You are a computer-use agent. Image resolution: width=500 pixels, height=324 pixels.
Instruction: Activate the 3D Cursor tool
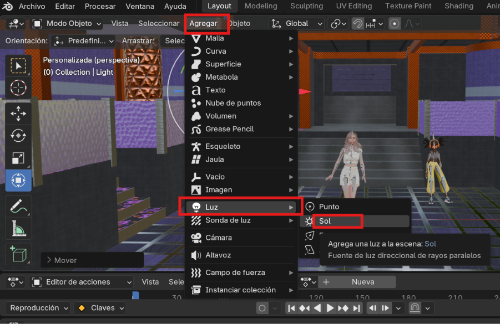coord(18,88)
